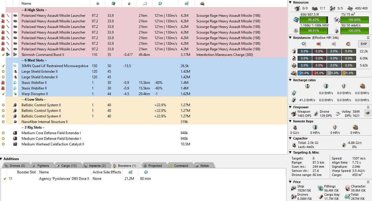Screen dimensions: 372x201
Task: Click the Medium Warhead Calefaction Catalyst rig icon
Action: click(15, 144)
